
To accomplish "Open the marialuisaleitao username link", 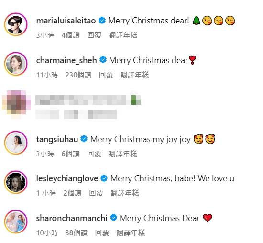I will 66,21.
